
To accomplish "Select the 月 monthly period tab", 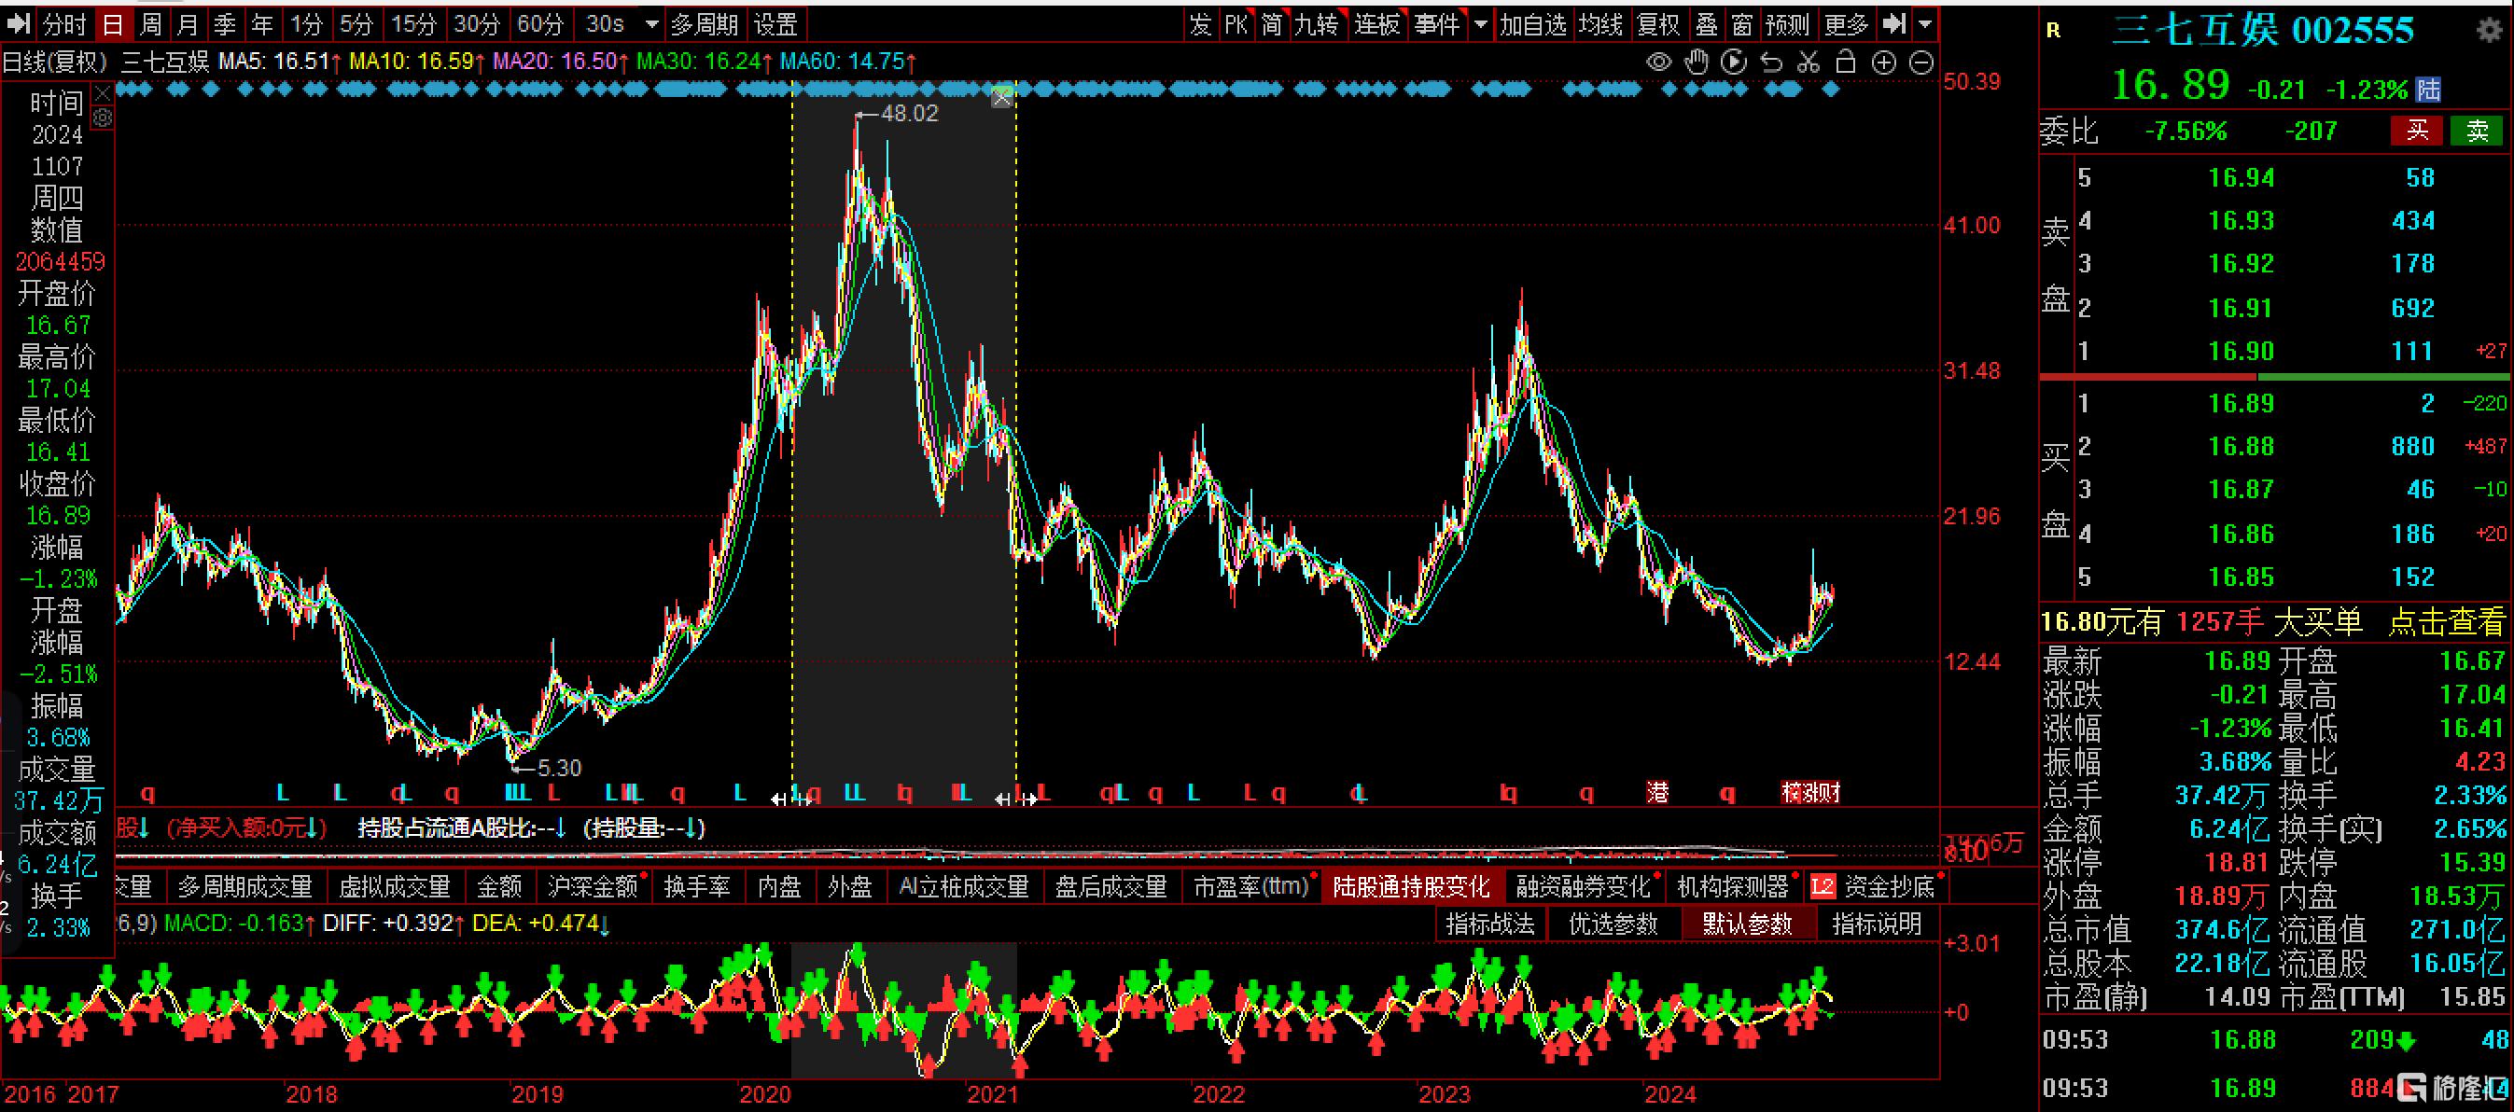I will (188, 24).
